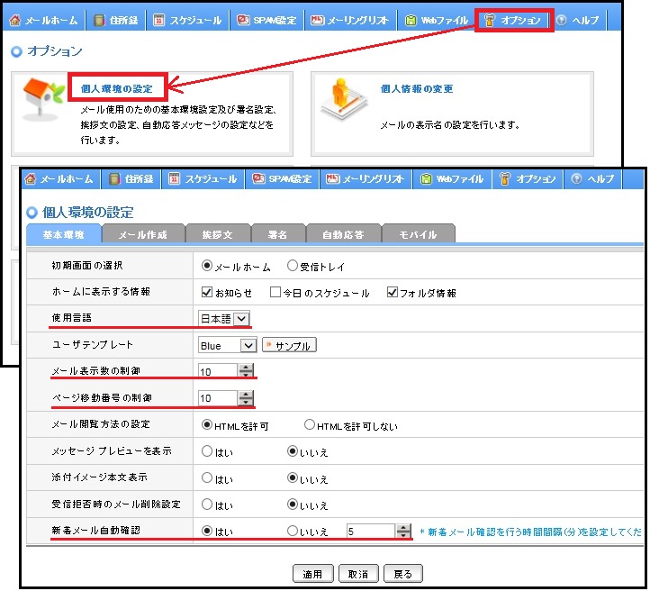650x600 pixels.
Task: Click the SPAM設定 icon in the front window's menu bar
Action: (x=258, y=178)
